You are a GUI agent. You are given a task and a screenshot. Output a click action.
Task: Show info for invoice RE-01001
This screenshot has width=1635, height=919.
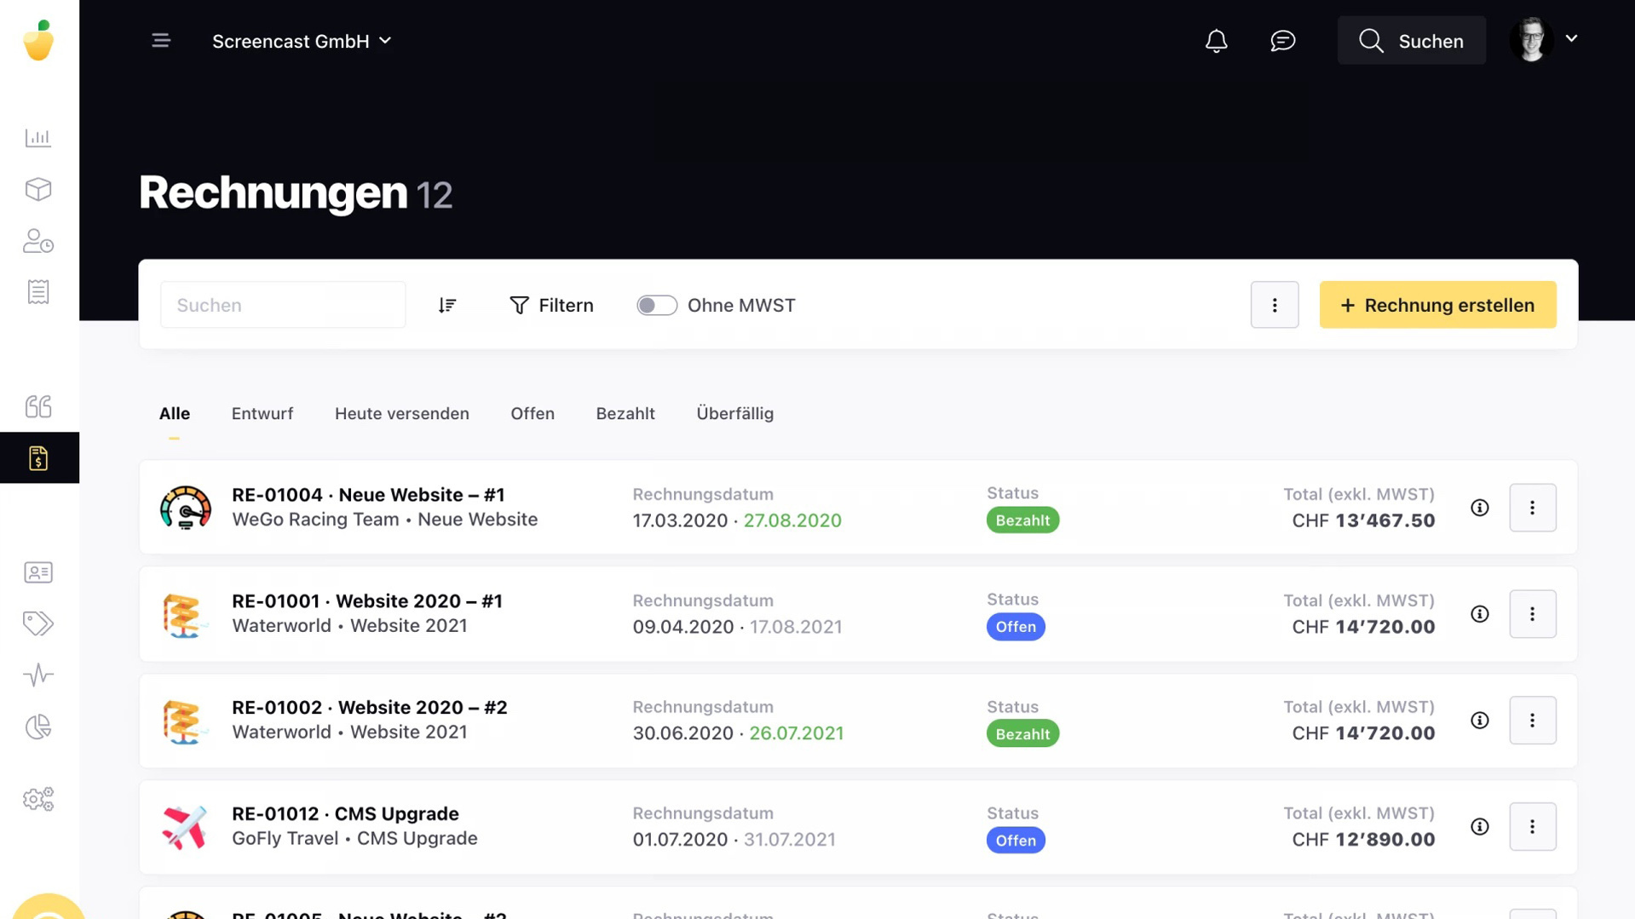tap(1480, 614)
